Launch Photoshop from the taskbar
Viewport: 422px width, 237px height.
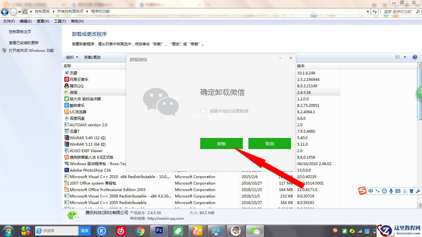point(159,231)
